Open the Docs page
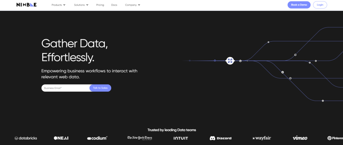Image resolution: width=343 pixels, height=145 pixels. (114, 5)
